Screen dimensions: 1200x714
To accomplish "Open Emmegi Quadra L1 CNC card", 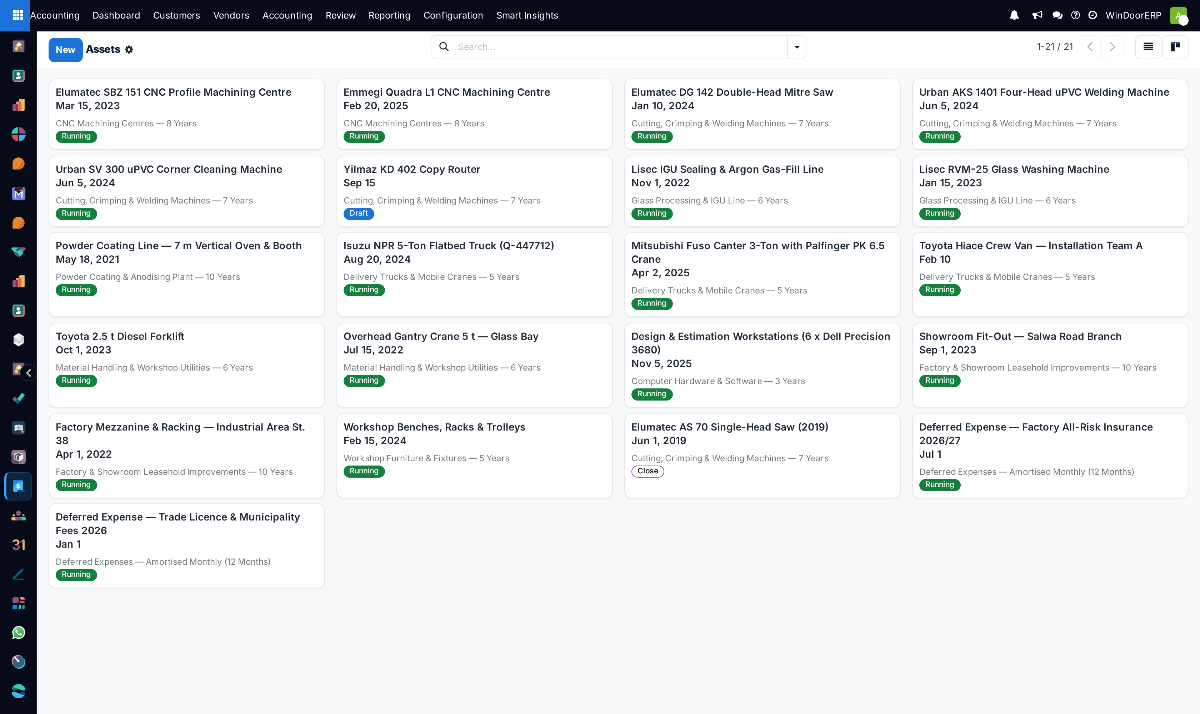I will pos(474,114).
